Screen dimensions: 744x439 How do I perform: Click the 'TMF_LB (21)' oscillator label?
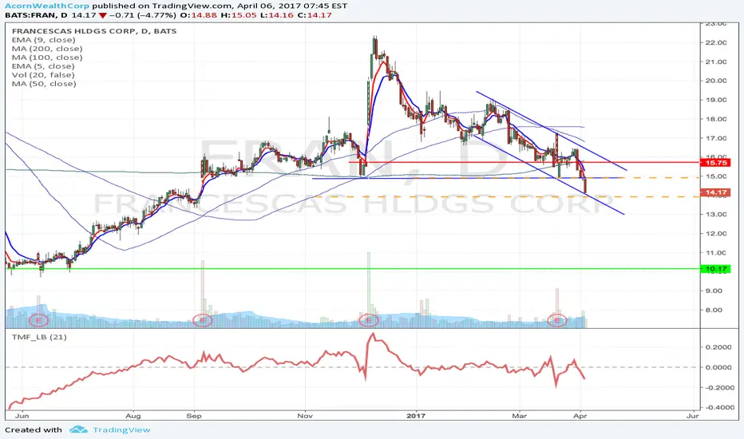39,337
